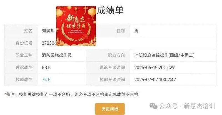Select the 性别 value 男
The width and height of the screenshot is (222, 115).
[136, 31]
